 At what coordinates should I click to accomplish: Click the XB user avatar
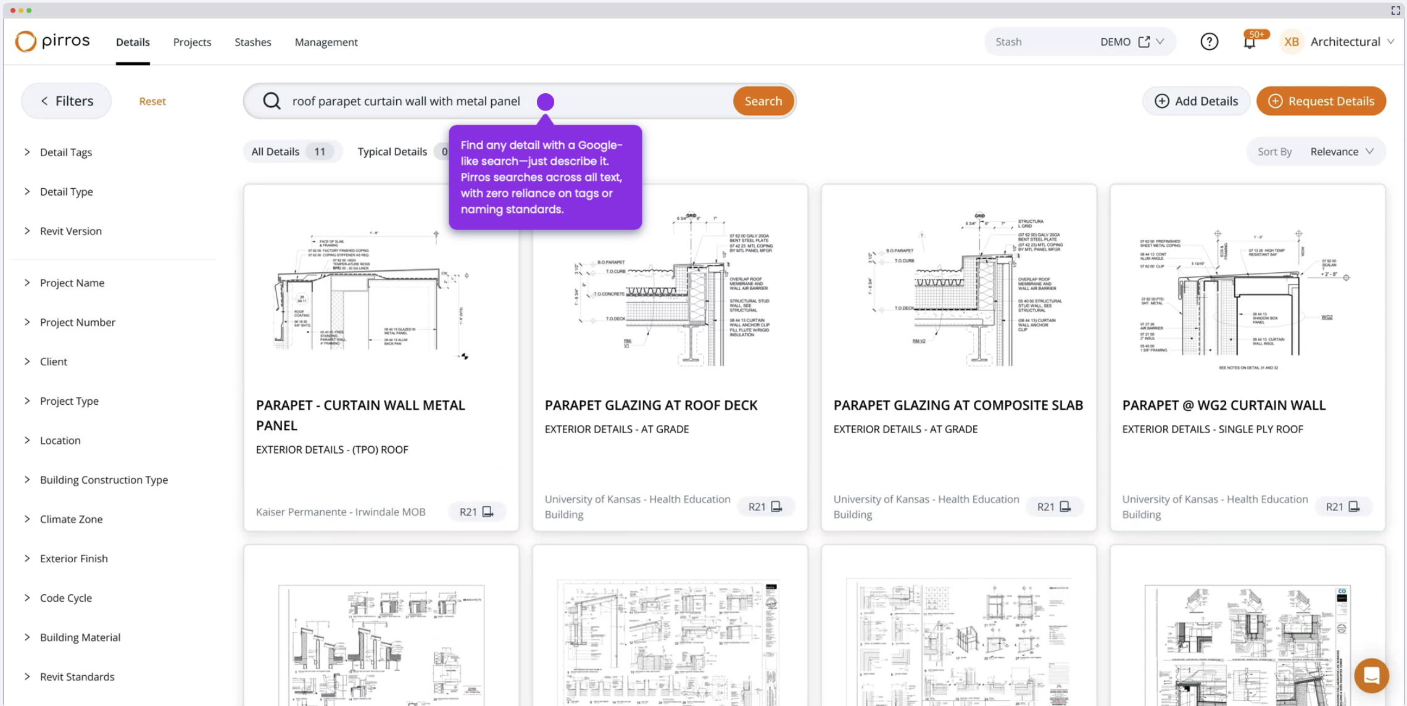(x=1291, y=41)
